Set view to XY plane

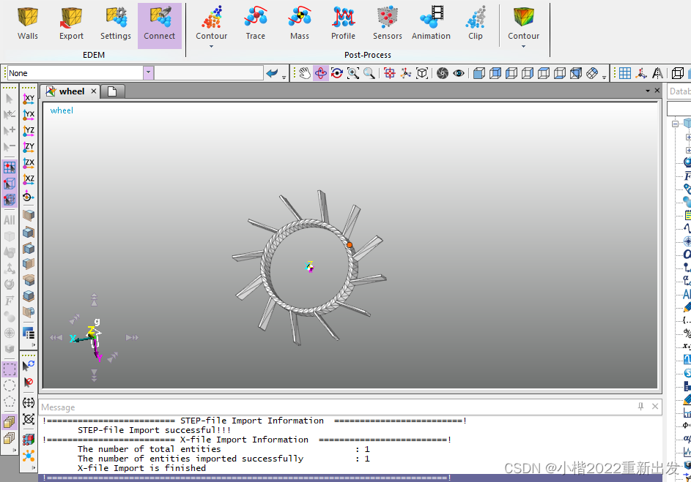(x=29, y=99)
